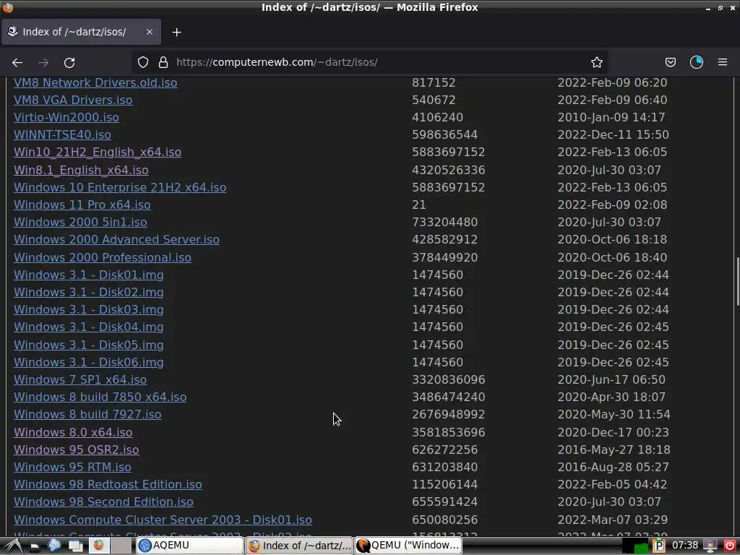Download Windows 95 OSR2.iso
This screenshot has height=555, width=740.
click(77, 449)
